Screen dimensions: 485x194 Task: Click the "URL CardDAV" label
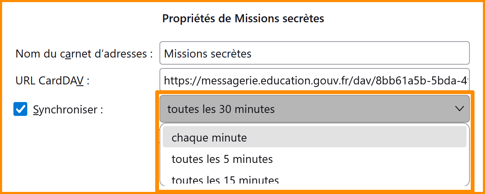52,81
